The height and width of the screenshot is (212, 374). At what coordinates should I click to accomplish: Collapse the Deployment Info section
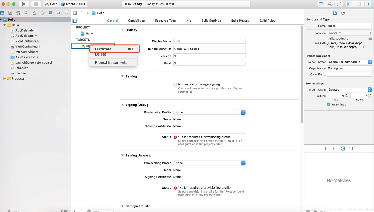[x=123, y=206]
